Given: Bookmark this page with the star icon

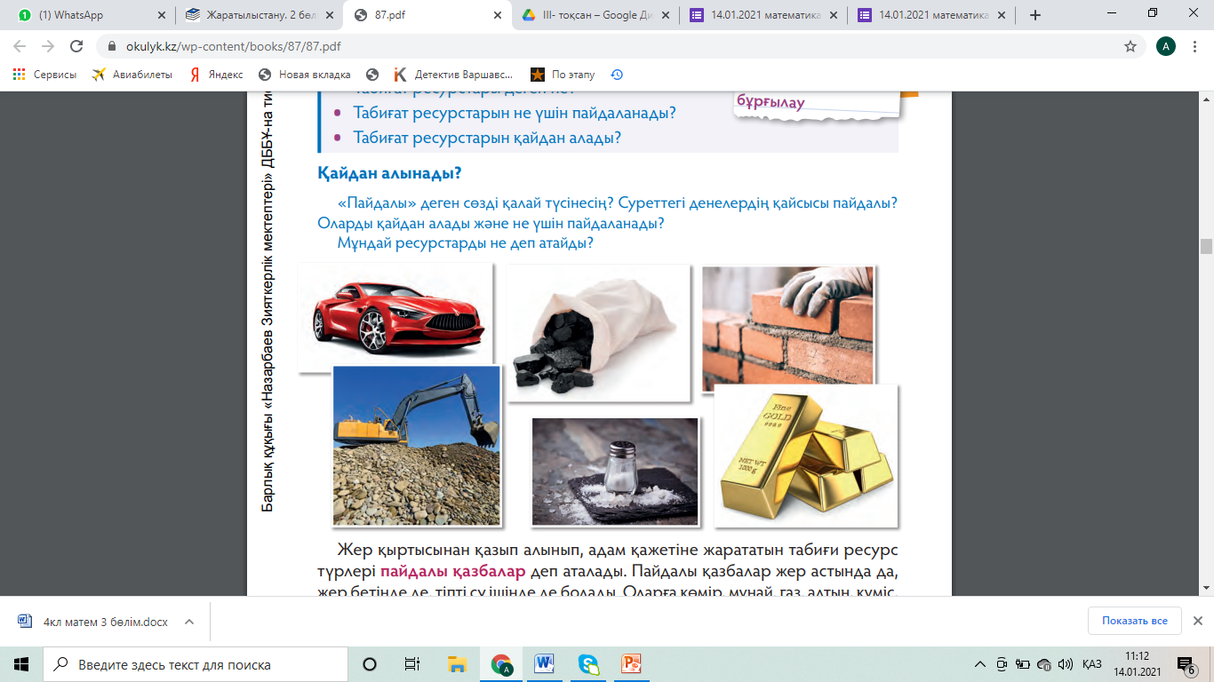Looking at the screenshot, I should click(x=1130, y=46).
